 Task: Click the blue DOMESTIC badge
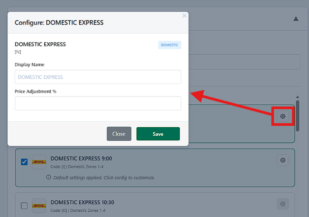[x=169, y=45]
